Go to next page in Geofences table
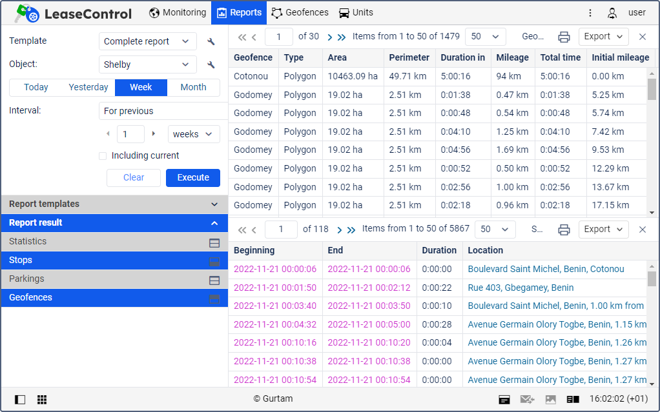Viewport: 660px width, 412px height. (330, 37)
